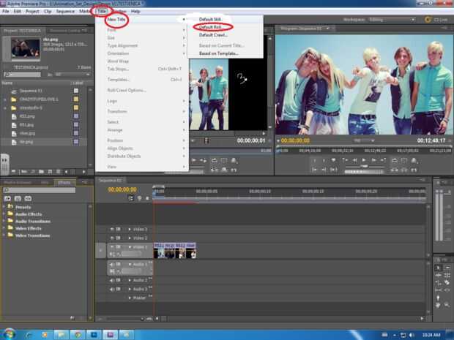Click New Bin folder icon in Project panel

tap(42, 172)
